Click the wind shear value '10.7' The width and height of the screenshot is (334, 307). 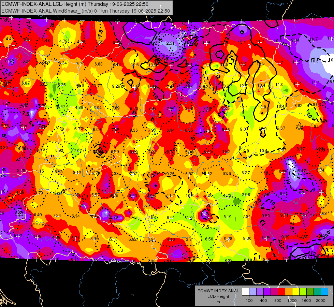point(314,39)
